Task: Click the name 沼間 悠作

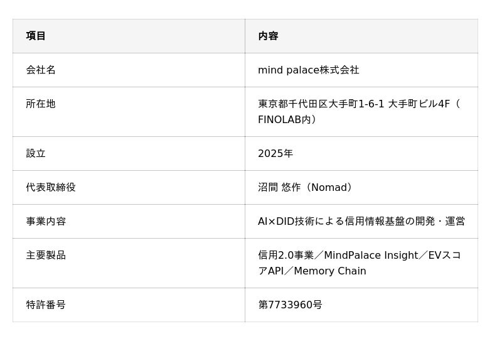Action: tap(279, 187)
